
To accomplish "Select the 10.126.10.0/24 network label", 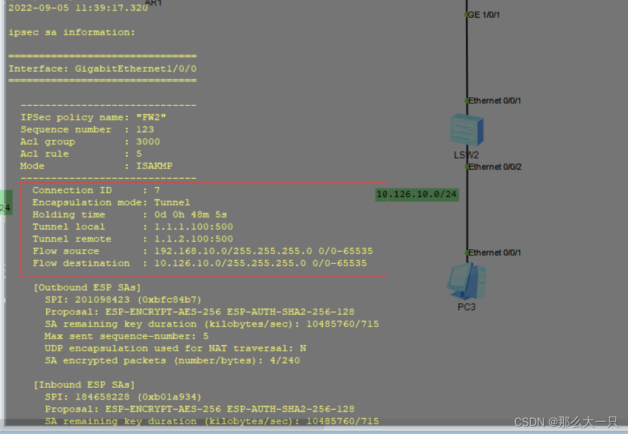I will tap(417, 195).
